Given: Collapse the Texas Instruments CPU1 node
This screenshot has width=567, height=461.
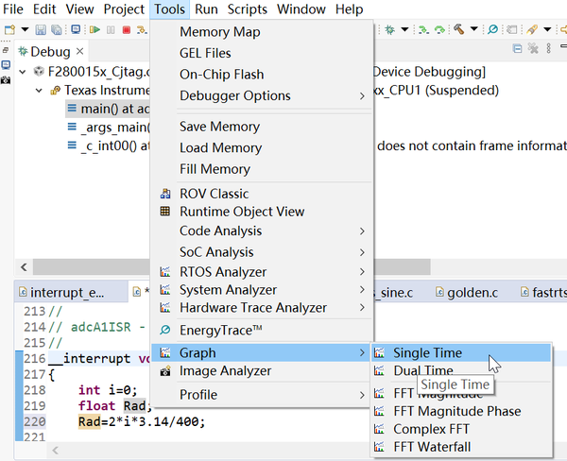Looking at the screenshot, I should (40, 91).
